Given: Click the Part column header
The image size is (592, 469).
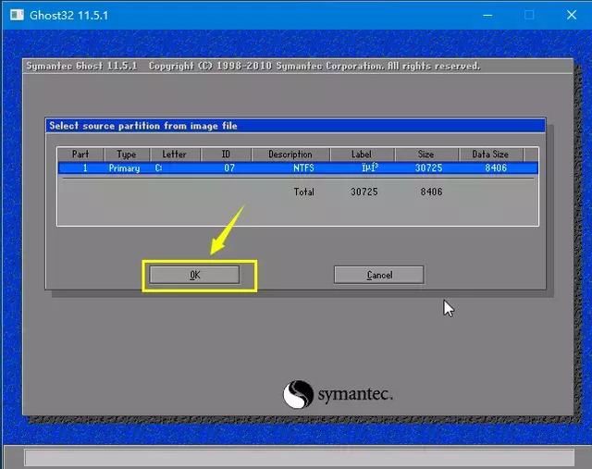Looking at the screenshot, I should click(80, 154).
